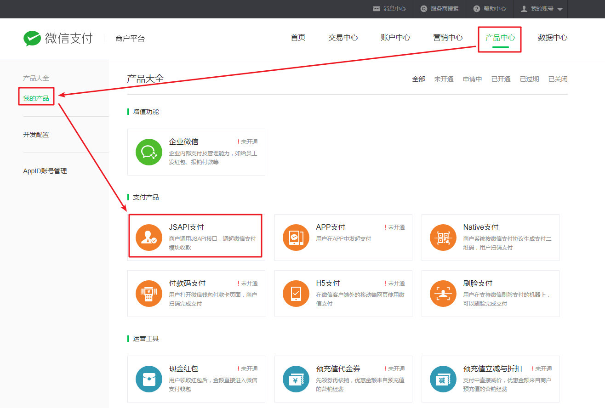Click 未开通 status on 预充值立减与折扣 card
This screenshot has width=605, height=408.
(542, 368)
